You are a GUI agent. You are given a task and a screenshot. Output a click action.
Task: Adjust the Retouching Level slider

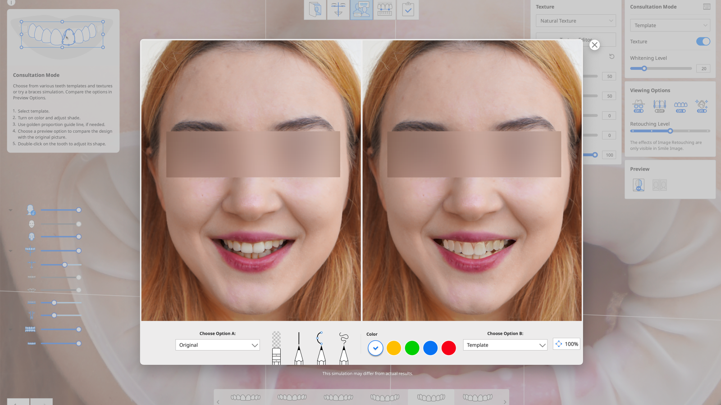[x=670, y=131]
